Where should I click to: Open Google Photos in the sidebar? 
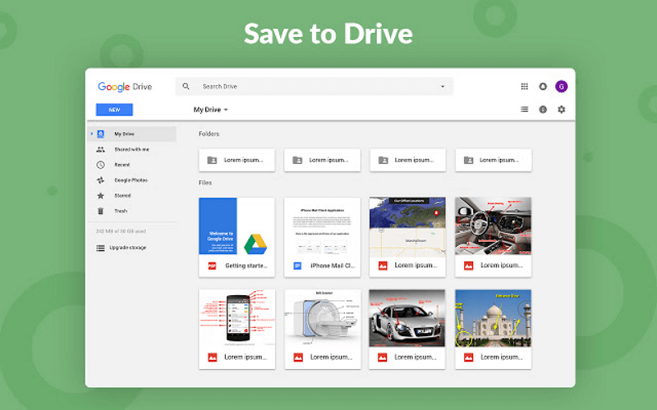tap(131, 180)
